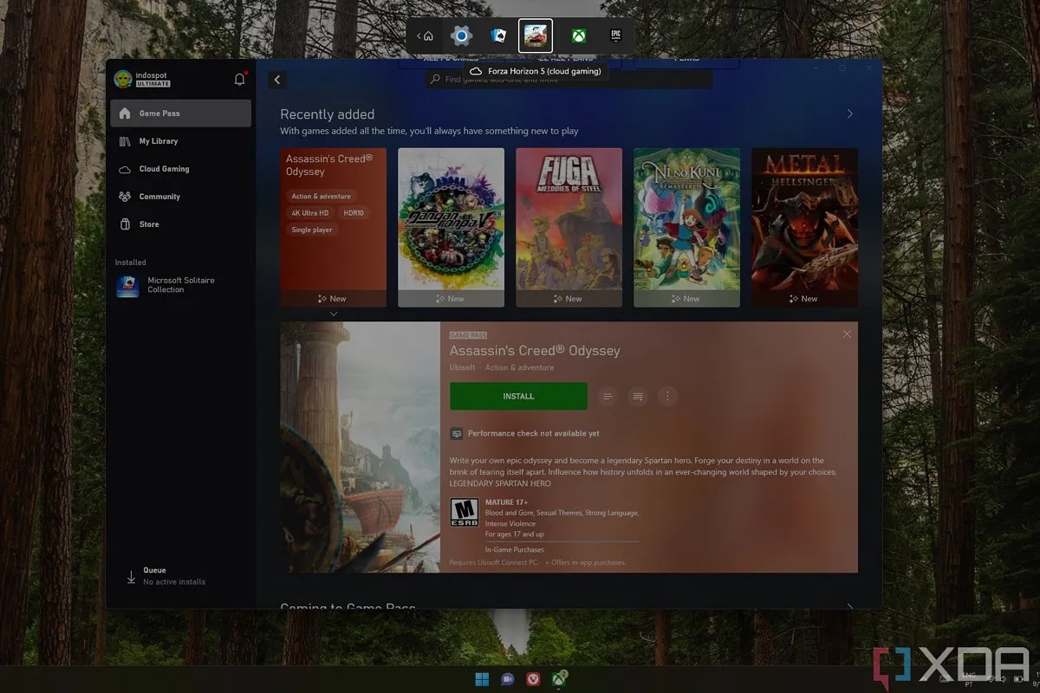Open notifications bell in Xbox app
Image resolution: width=1040 pixels, height=693 pixels.
point(240,79)
